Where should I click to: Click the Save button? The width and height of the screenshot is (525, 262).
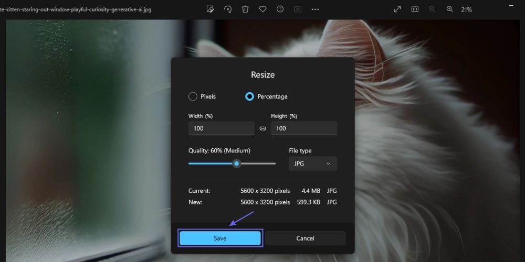click(220, 238)
